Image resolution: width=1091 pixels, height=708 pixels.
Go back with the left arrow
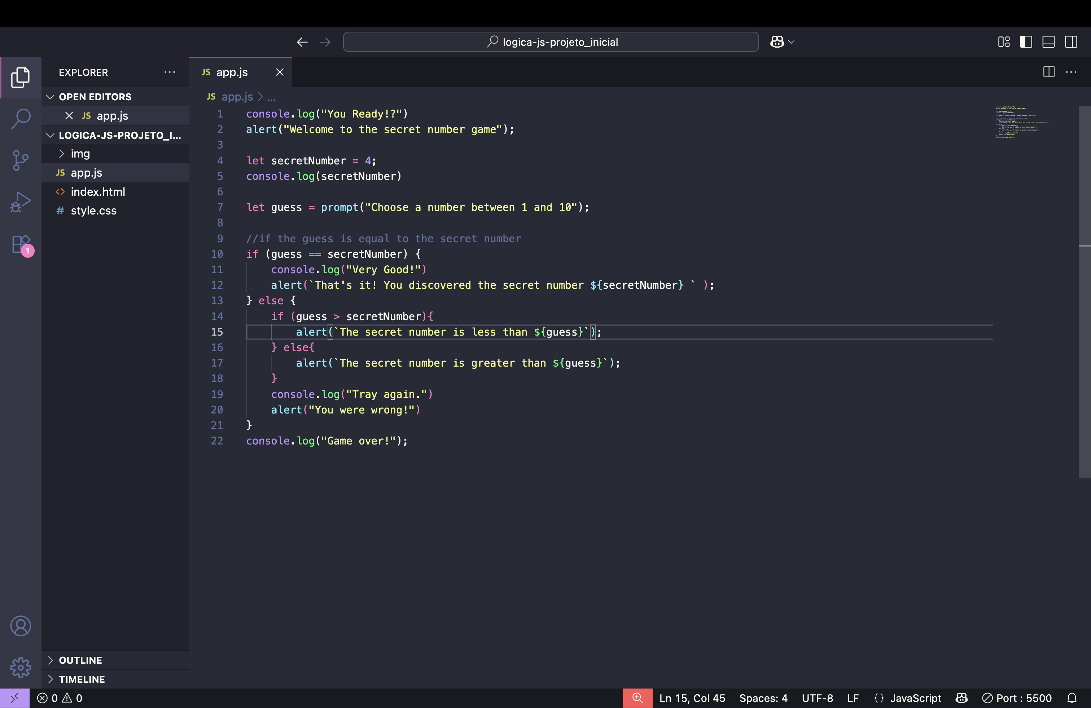(302, 42)
